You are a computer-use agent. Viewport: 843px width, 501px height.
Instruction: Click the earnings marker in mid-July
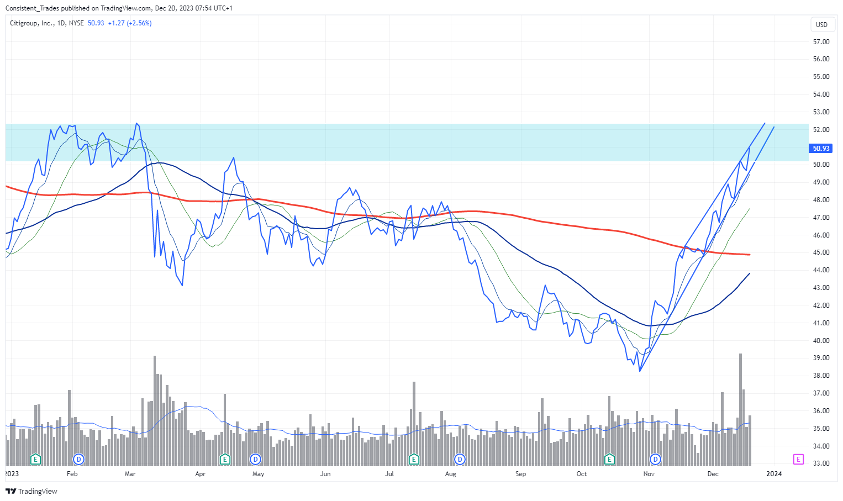point(414,459)
